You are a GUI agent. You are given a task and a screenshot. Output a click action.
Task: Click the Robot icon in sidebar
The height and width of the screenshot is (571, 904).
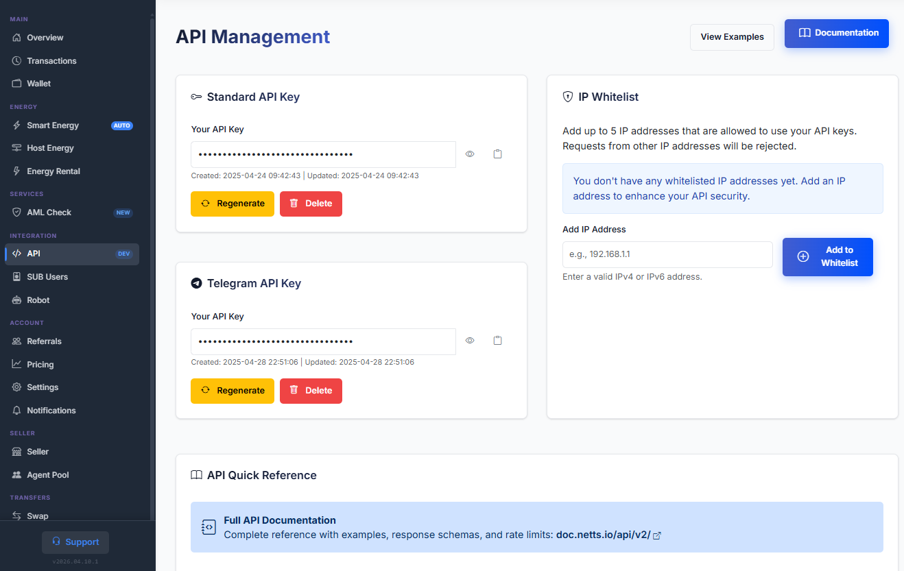click(17, 300)
